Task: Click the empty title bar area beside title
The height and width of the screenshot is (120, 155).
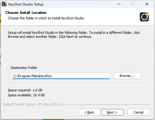Action: click(79, 4)
